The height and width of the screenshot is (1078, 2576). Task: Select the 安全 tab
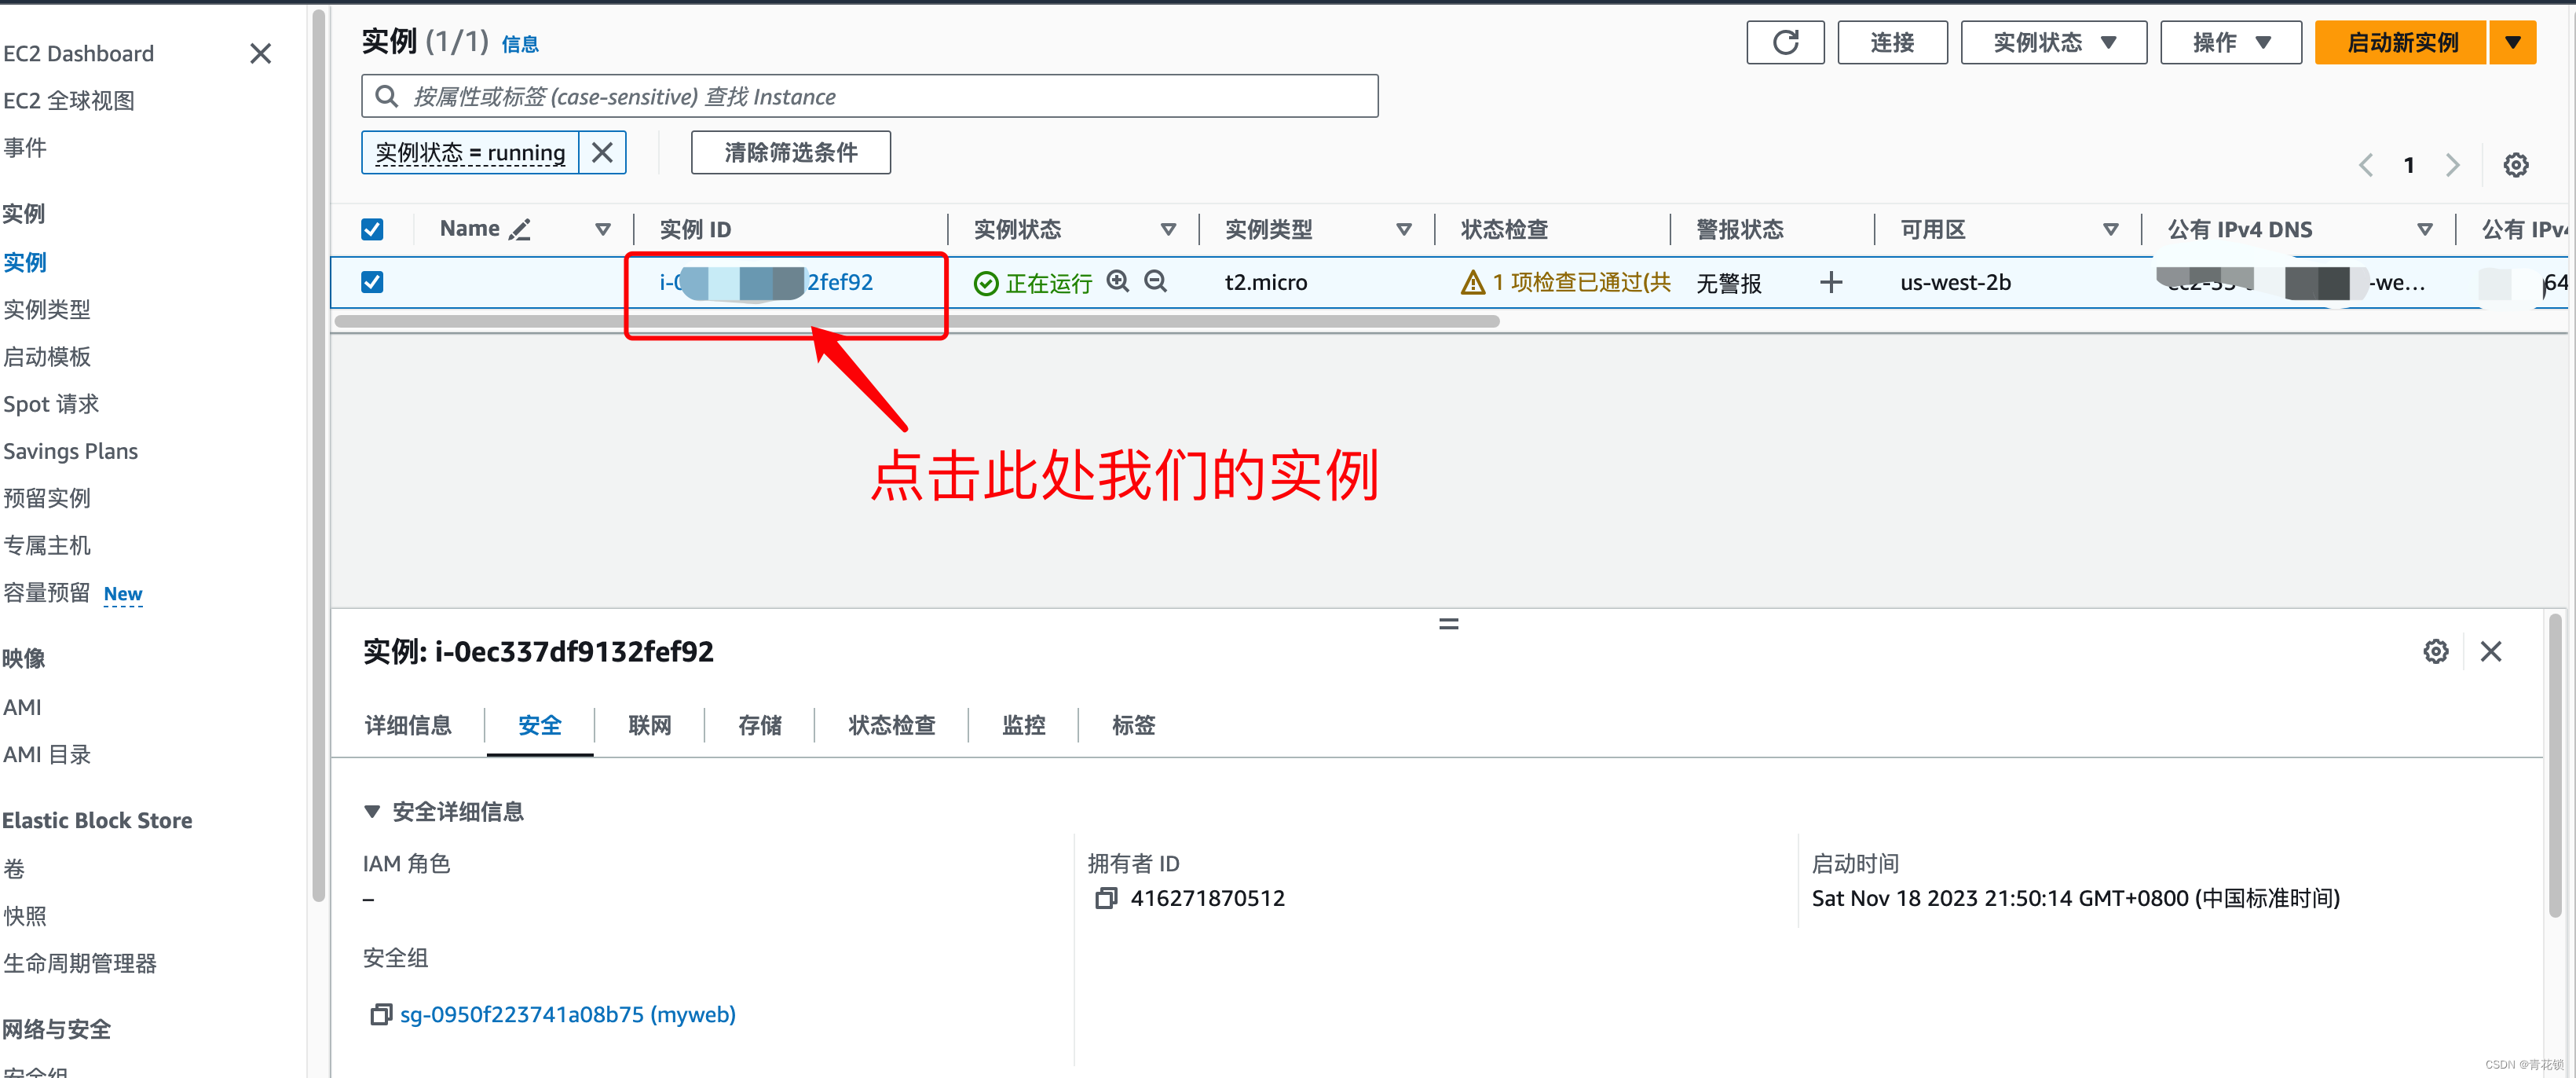point(540,725)
